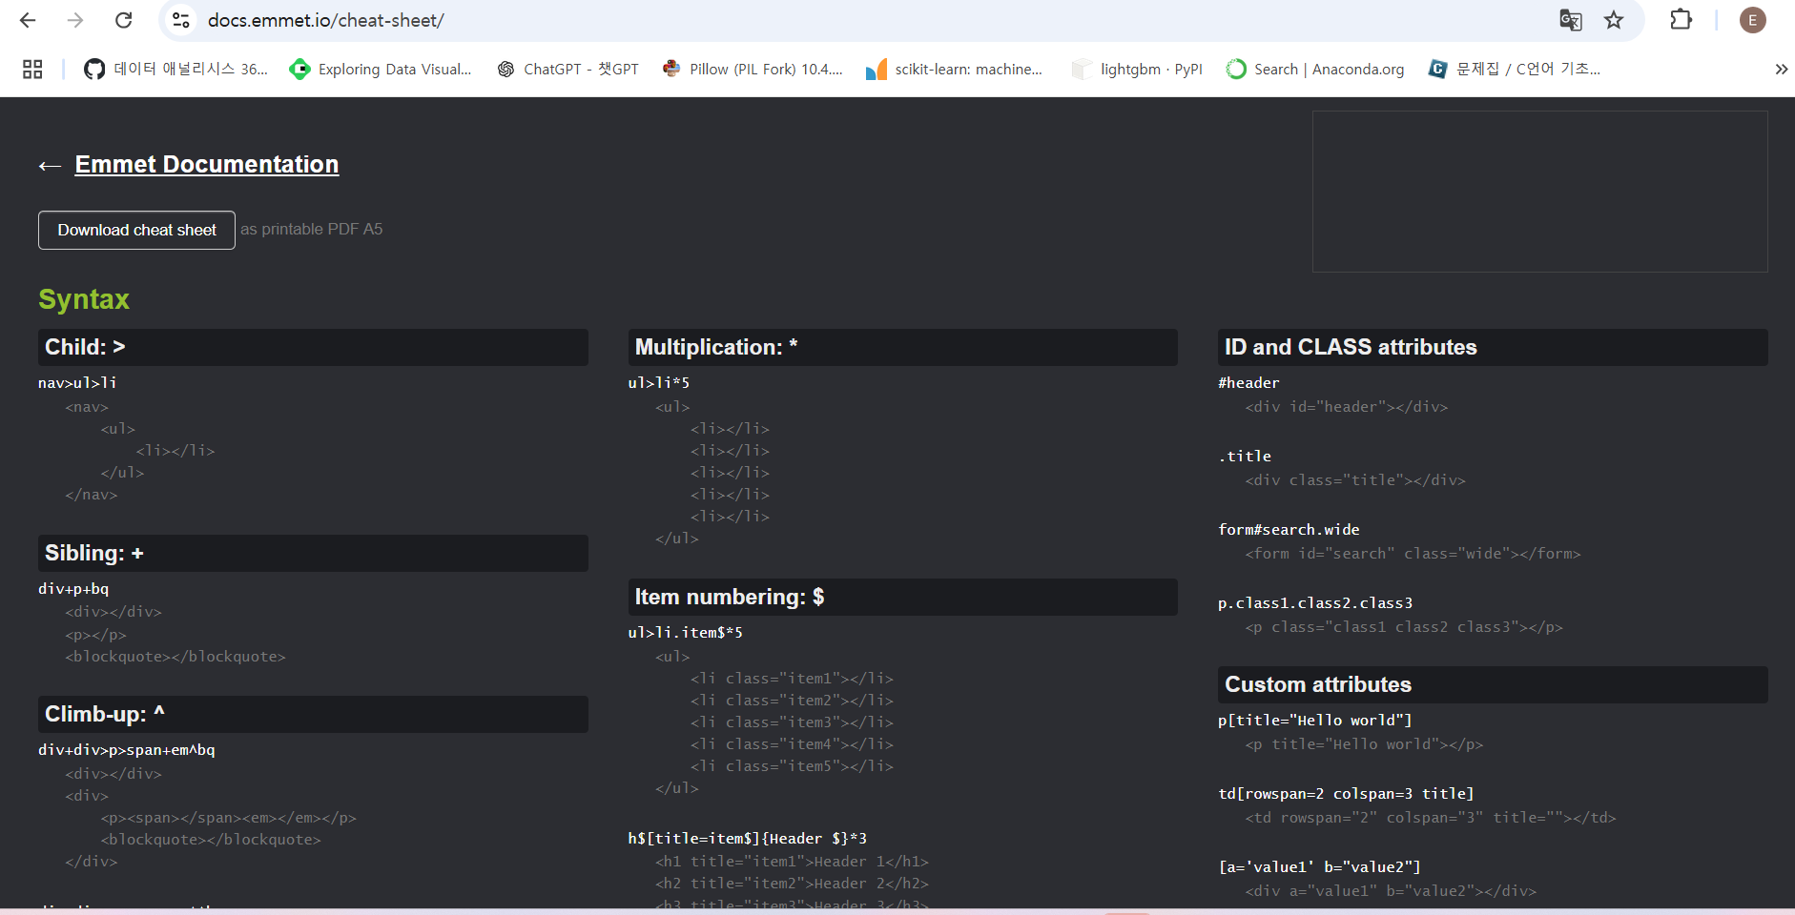Click 'ID and CLASS attributes' header
This screenshot has height=915, width=1795.
tap(1493, 347)
